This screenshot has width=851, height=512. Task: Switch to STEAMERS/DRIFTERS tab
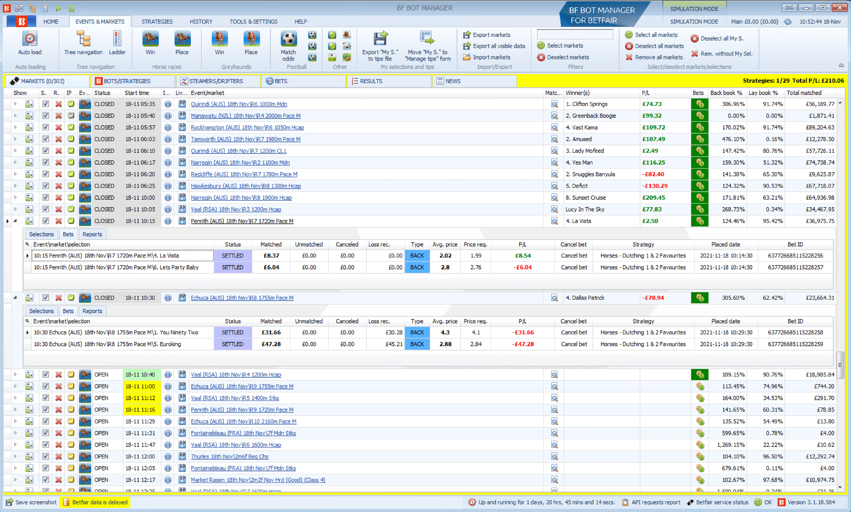[x=218, y=81]
